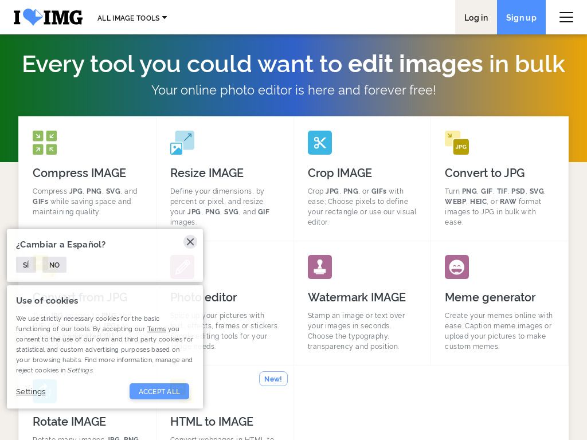Click the Meme generator smiley icon

(x=457, y=267)
